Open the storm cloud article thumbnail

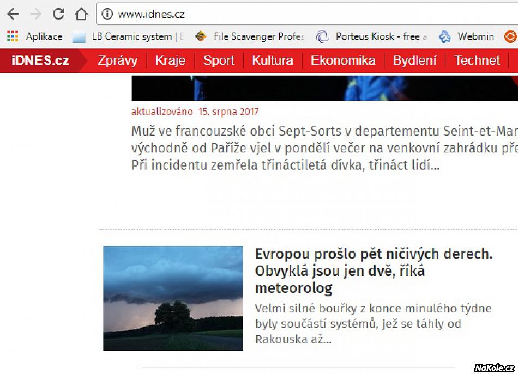(173, 298)
